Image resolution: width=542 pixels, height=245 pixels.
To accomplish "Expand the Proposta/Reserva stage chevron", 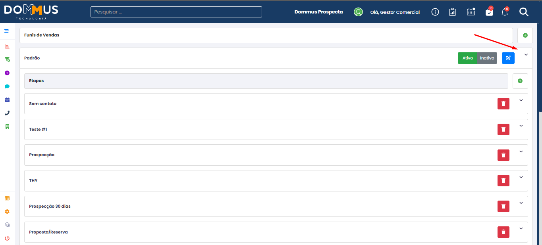I will (521, 228).
